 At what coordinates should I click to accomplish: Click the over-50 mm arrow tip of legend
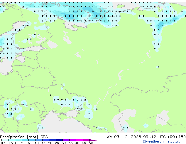(93, 140)
